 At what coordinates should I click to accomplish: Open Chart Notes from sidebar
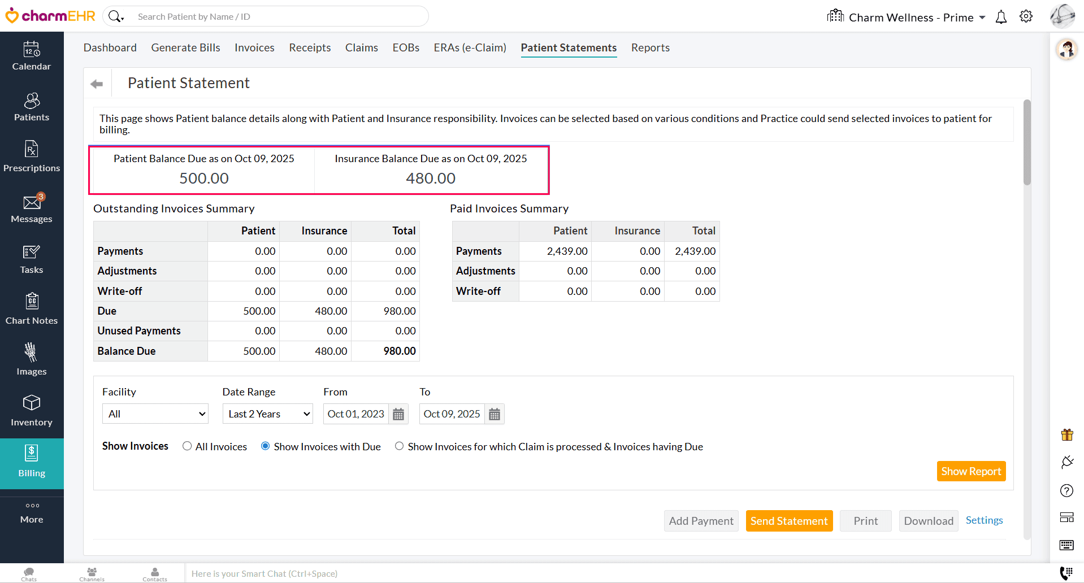[32, 309]
